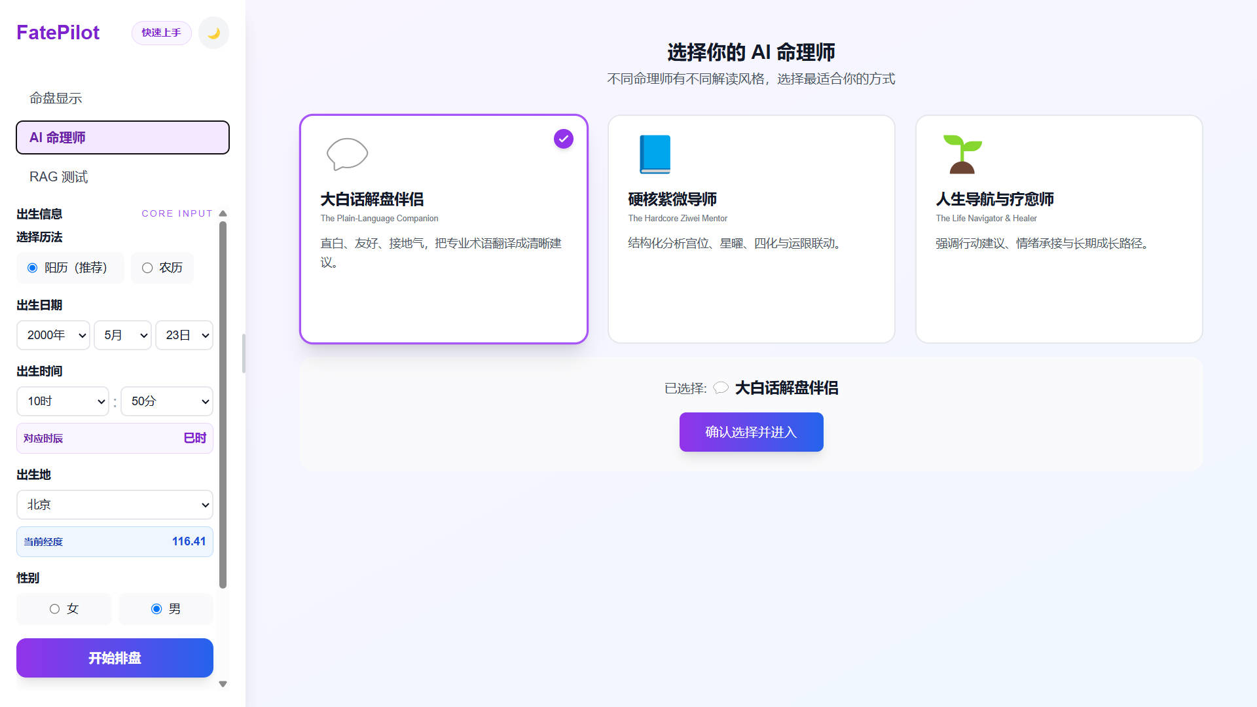
Task: Select 女 female gender option
Action: pos(55,609)
